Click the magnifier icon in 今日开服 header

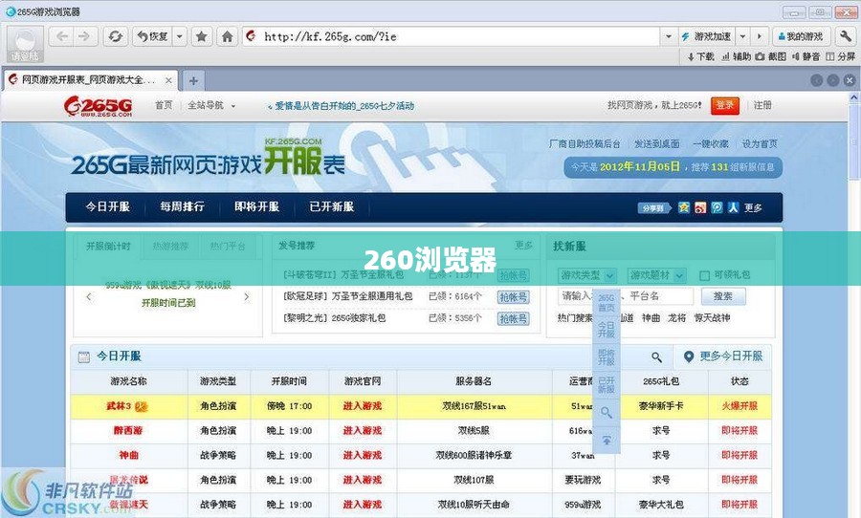tap(656, 357)
